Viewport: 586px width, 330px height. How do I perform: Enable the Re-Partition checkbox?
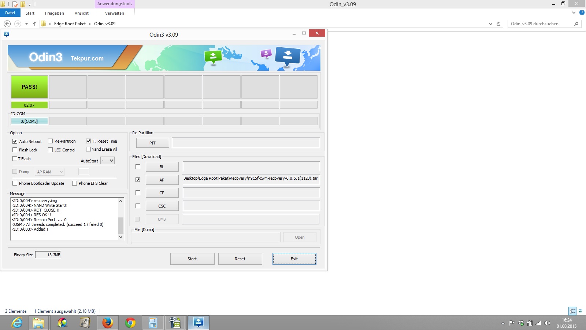tap(51, 141)
